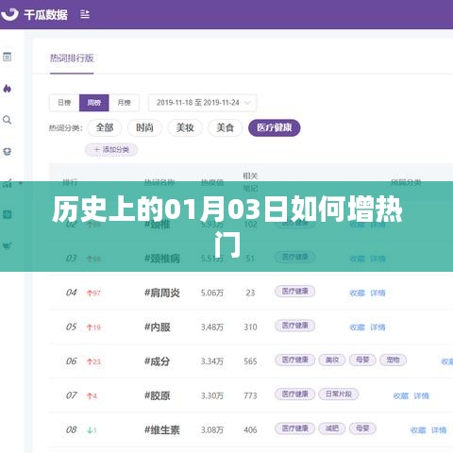
Task: Select the 周榜 ranking option
Action: [94, 103]
